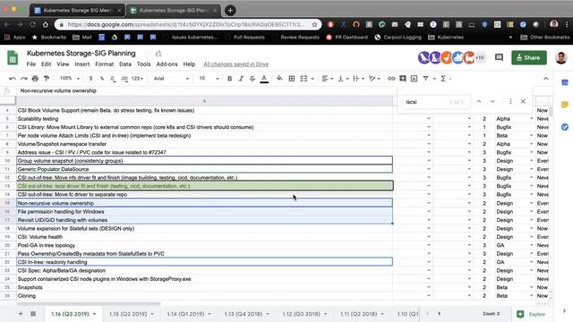Screen dimensions: 573x322
Task: Open the Insert menu
Action: click(x=81, y=64)
